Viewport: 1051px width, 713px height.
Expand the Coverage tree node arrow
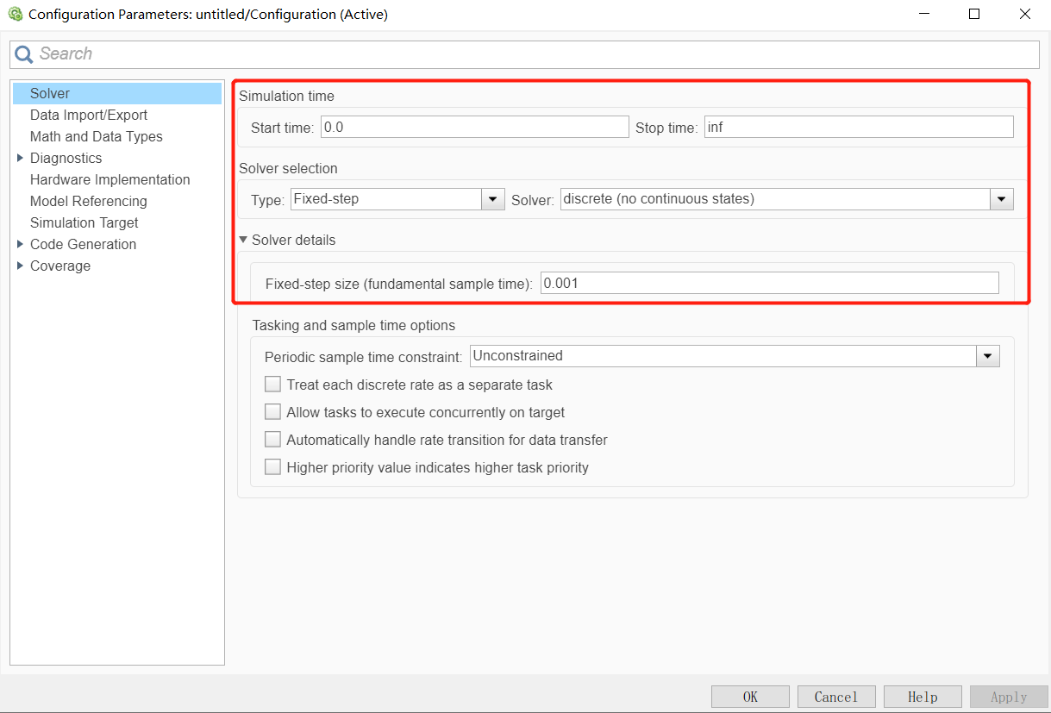[20, 266]
